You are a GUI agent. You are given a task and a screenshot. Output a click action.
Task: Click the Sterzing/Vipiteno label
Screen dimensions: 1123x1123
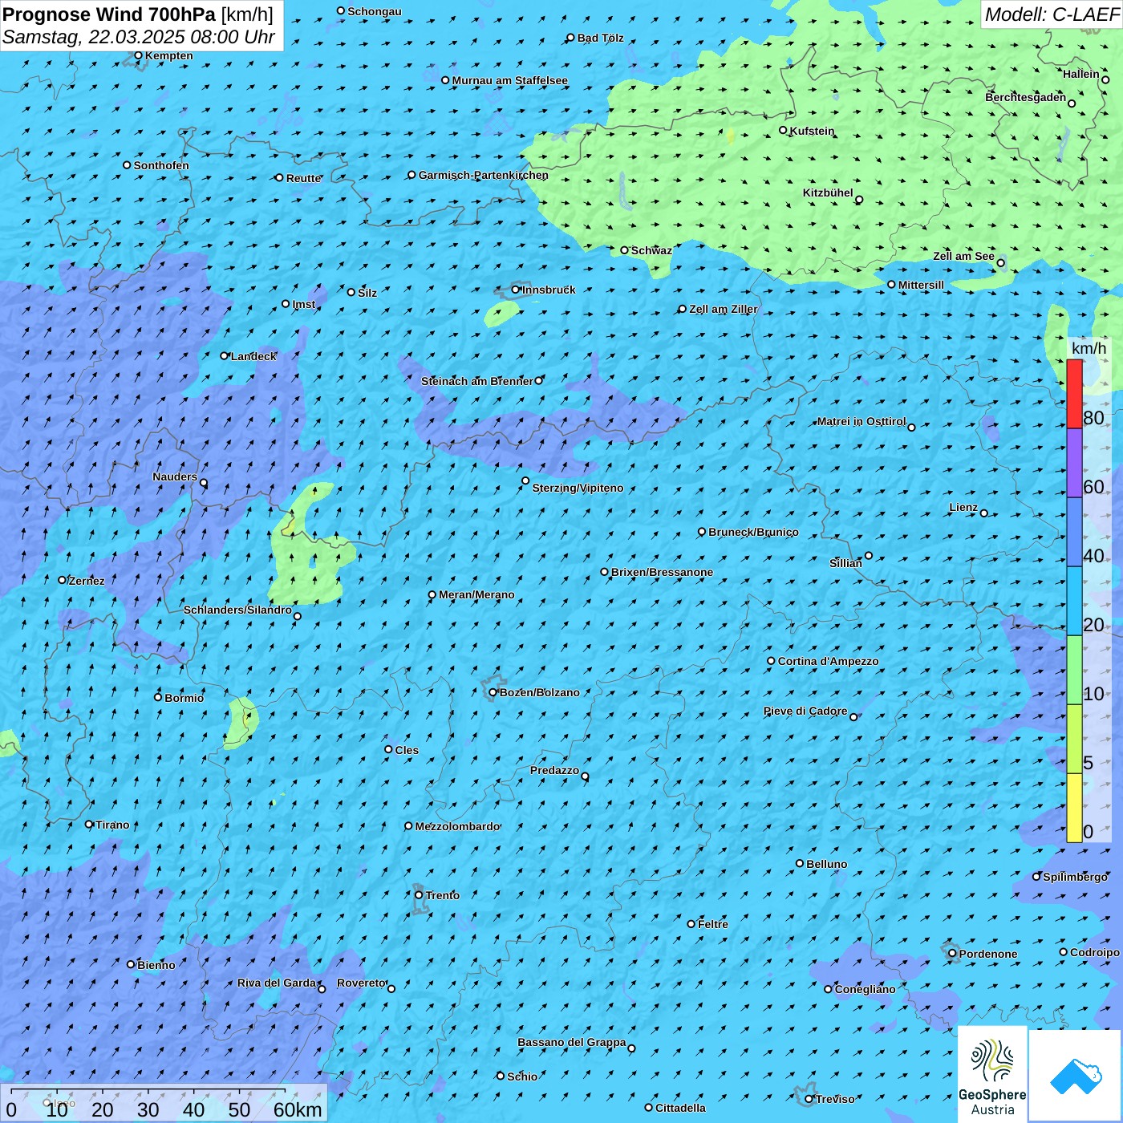tap(578, 488)
